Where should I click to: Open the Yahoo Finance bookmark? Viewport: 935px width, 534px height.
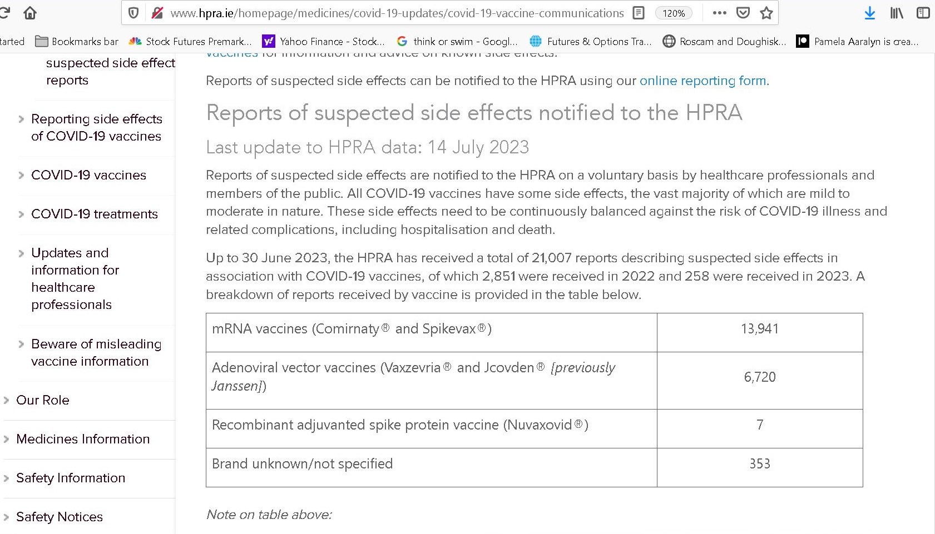[x=324, y=41]
